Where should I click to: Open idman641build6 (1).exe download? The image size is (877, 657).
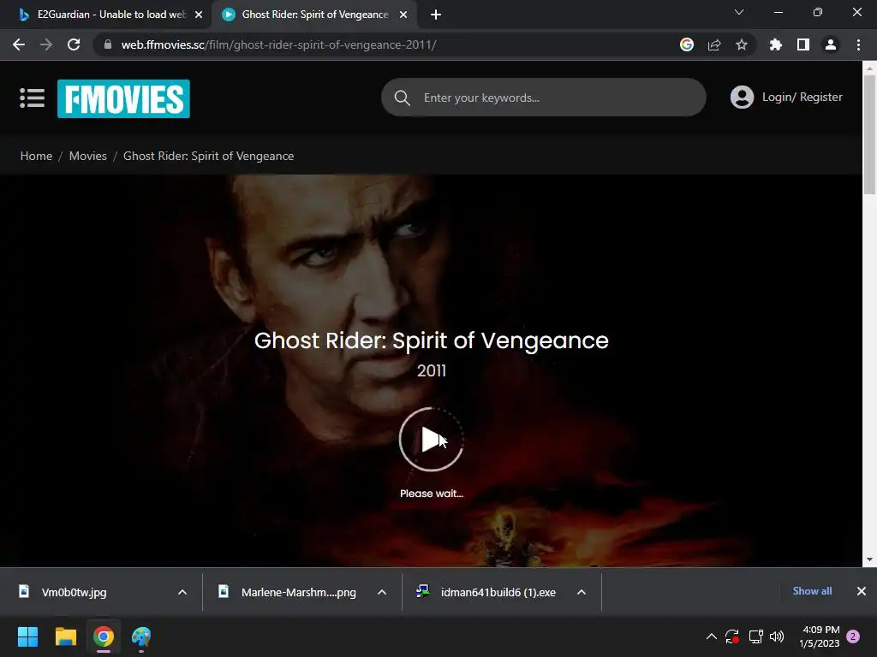coord(486,592)
